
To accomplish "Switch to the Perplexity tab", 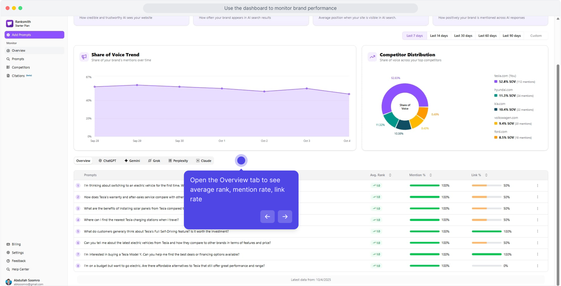I will pos(178,161).
